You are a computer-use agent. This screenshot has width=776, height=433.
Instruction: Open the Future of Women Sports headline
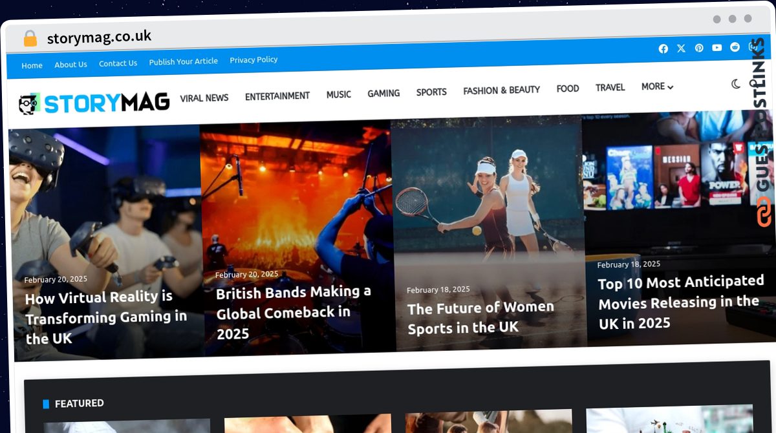(481, 317)
